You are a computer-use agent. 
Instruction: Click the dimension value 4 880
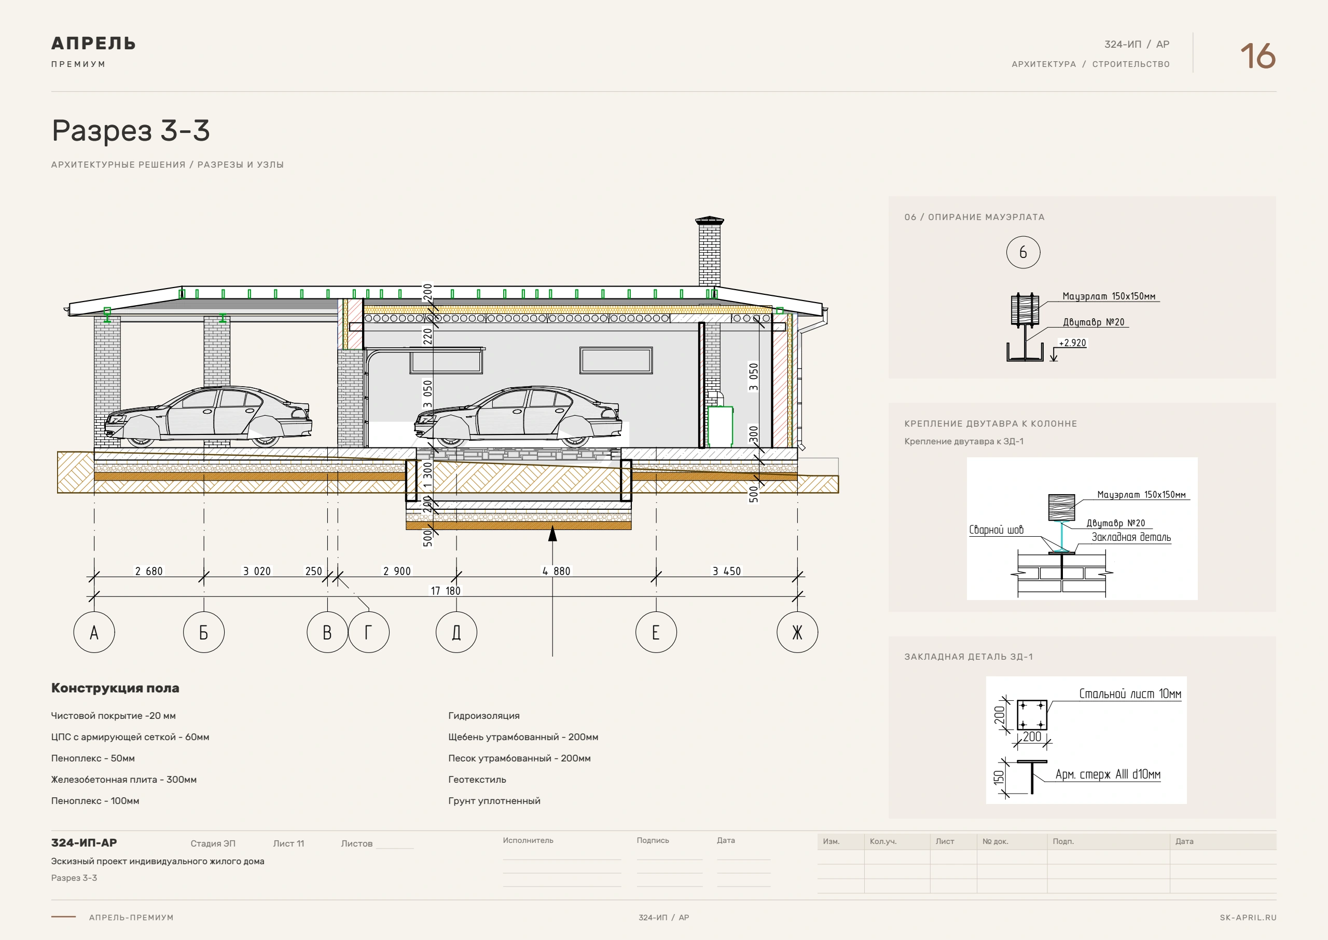coord(556,571)
